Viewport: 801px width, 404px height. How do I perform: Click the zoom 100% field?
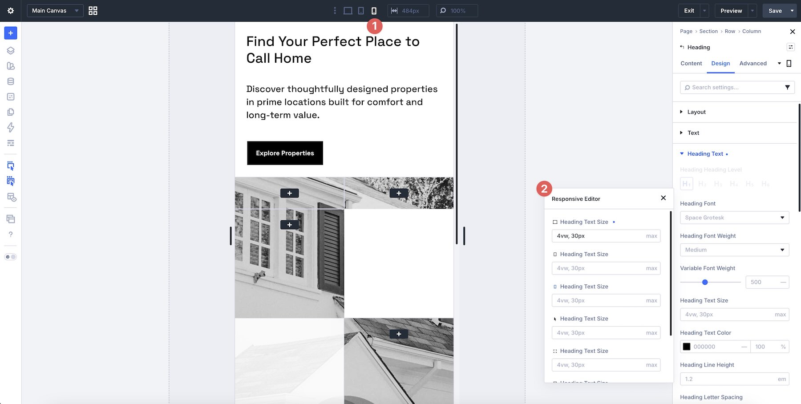pyautogui.click(x=457, y=11)
